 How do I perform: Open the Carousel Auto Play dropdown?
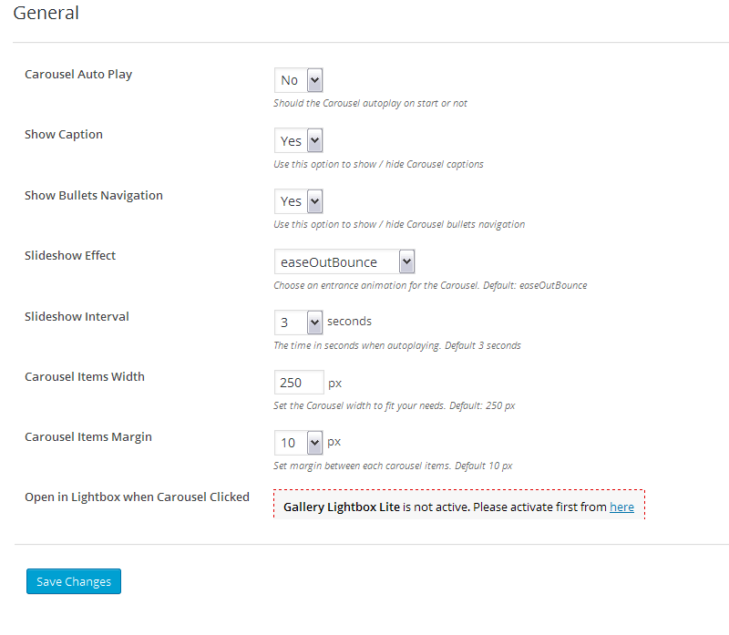click(299, 80)
